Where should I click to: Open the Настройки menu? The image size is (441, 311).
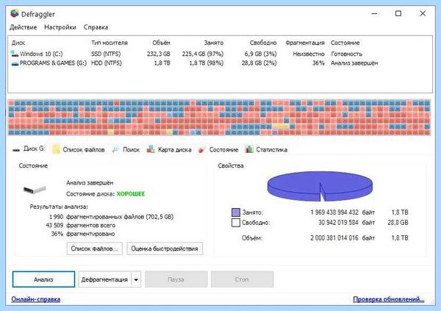tap(60, 27)
